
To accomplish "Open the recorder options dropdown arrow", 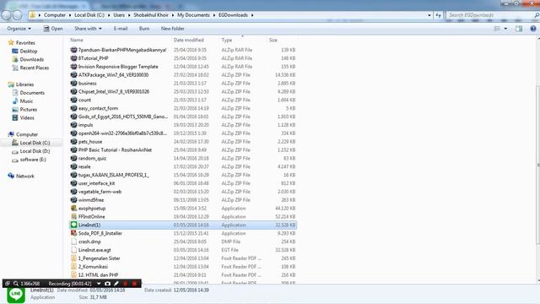I will (x=99, y=284).
